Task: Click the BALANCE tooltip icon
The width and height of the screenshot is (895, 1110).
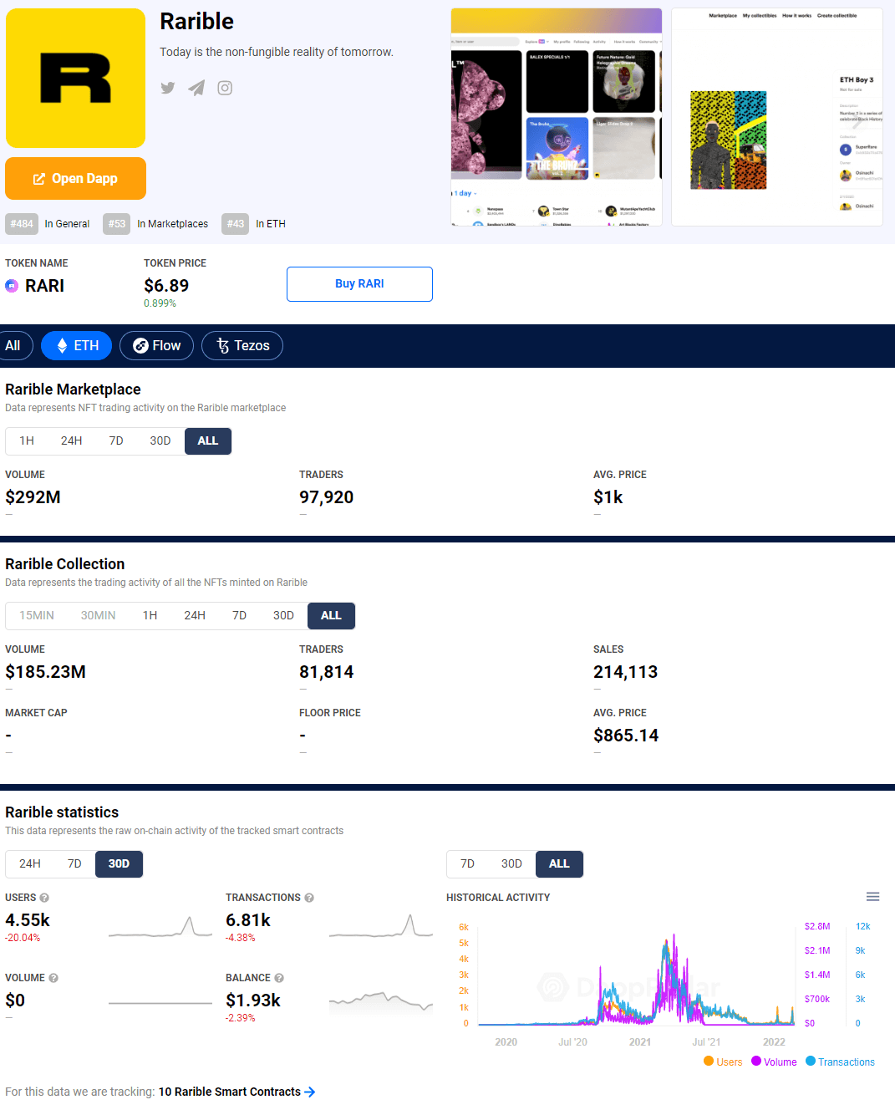Action: (280, 977)
